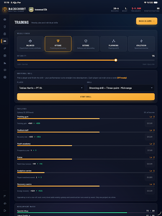This screenshot has width=162, height=216.
Task: Select the active training icon in sidebar
Action: [5, 41]
